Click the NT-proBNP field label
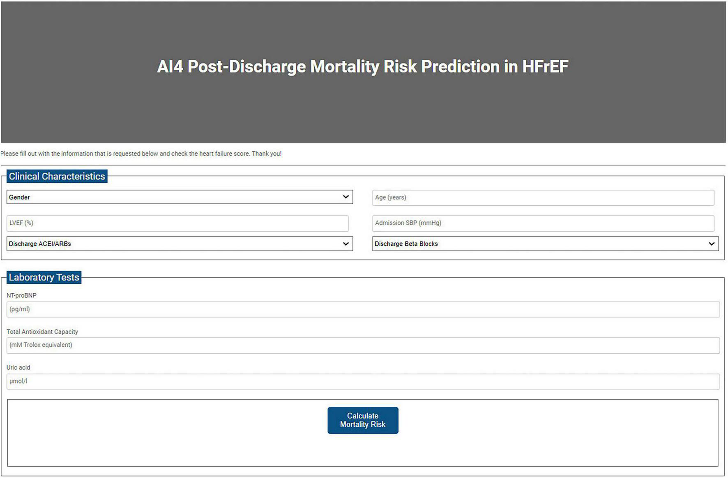Screen dimensions: 728x478 pos(21,295)
